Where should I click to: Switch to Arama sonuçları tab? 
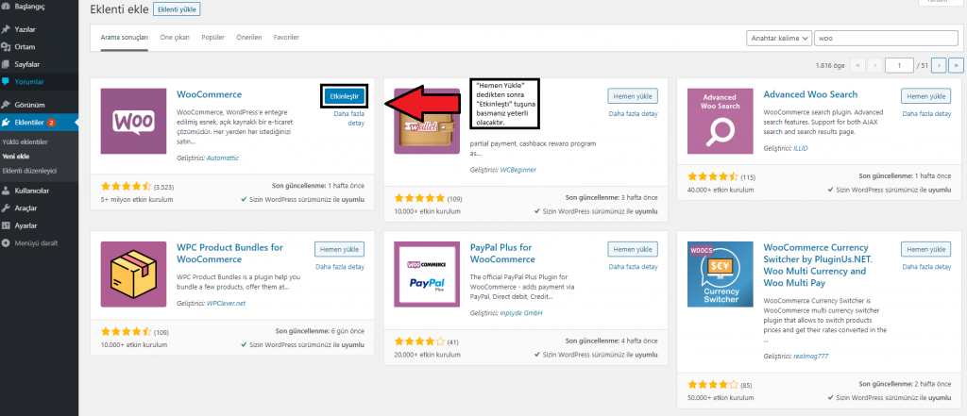click(x=125, y=37)
